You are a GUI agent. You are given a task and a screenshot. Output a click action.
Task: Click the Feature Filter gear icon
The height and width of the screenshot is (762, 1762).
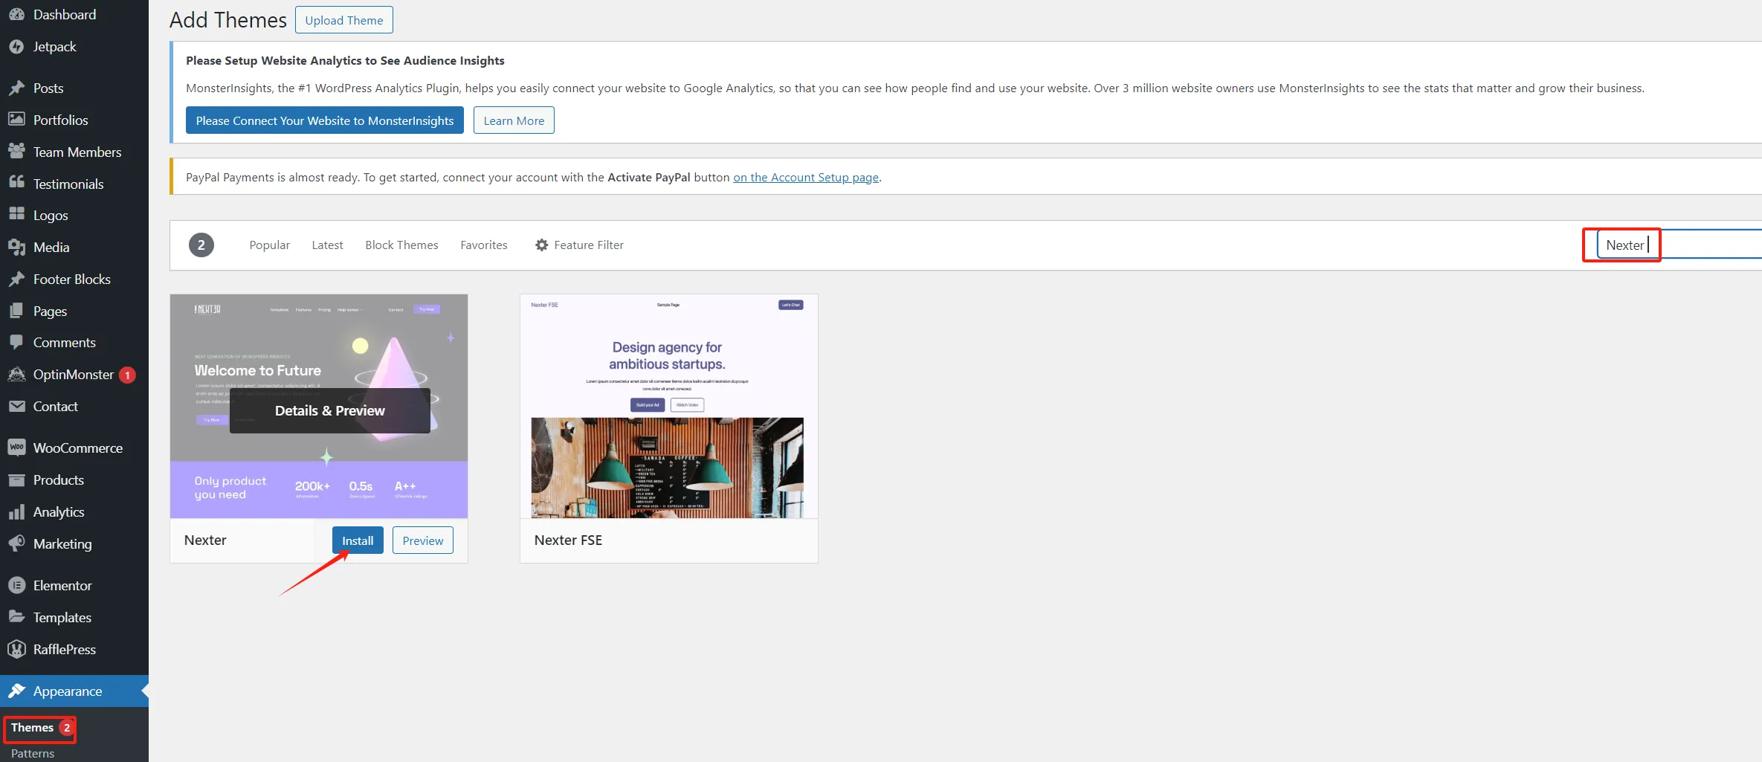pyautogui.click(x=542, y=245)
